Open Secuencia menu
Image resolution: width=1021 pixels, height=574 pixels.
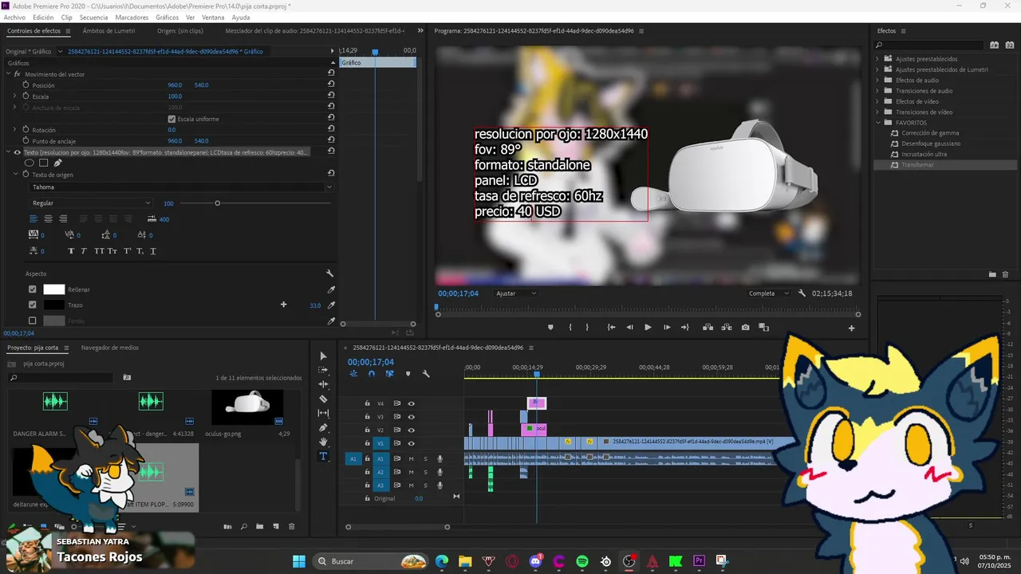click(93, 17)
